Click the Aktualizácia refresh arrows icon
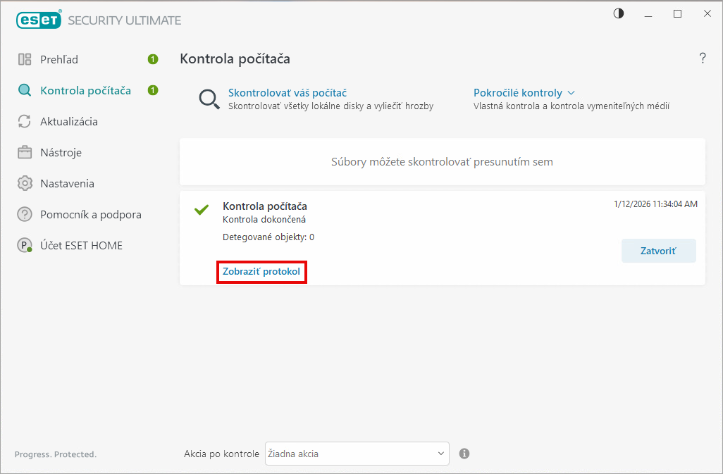723x474 pixels. click(x=25, y=121)
